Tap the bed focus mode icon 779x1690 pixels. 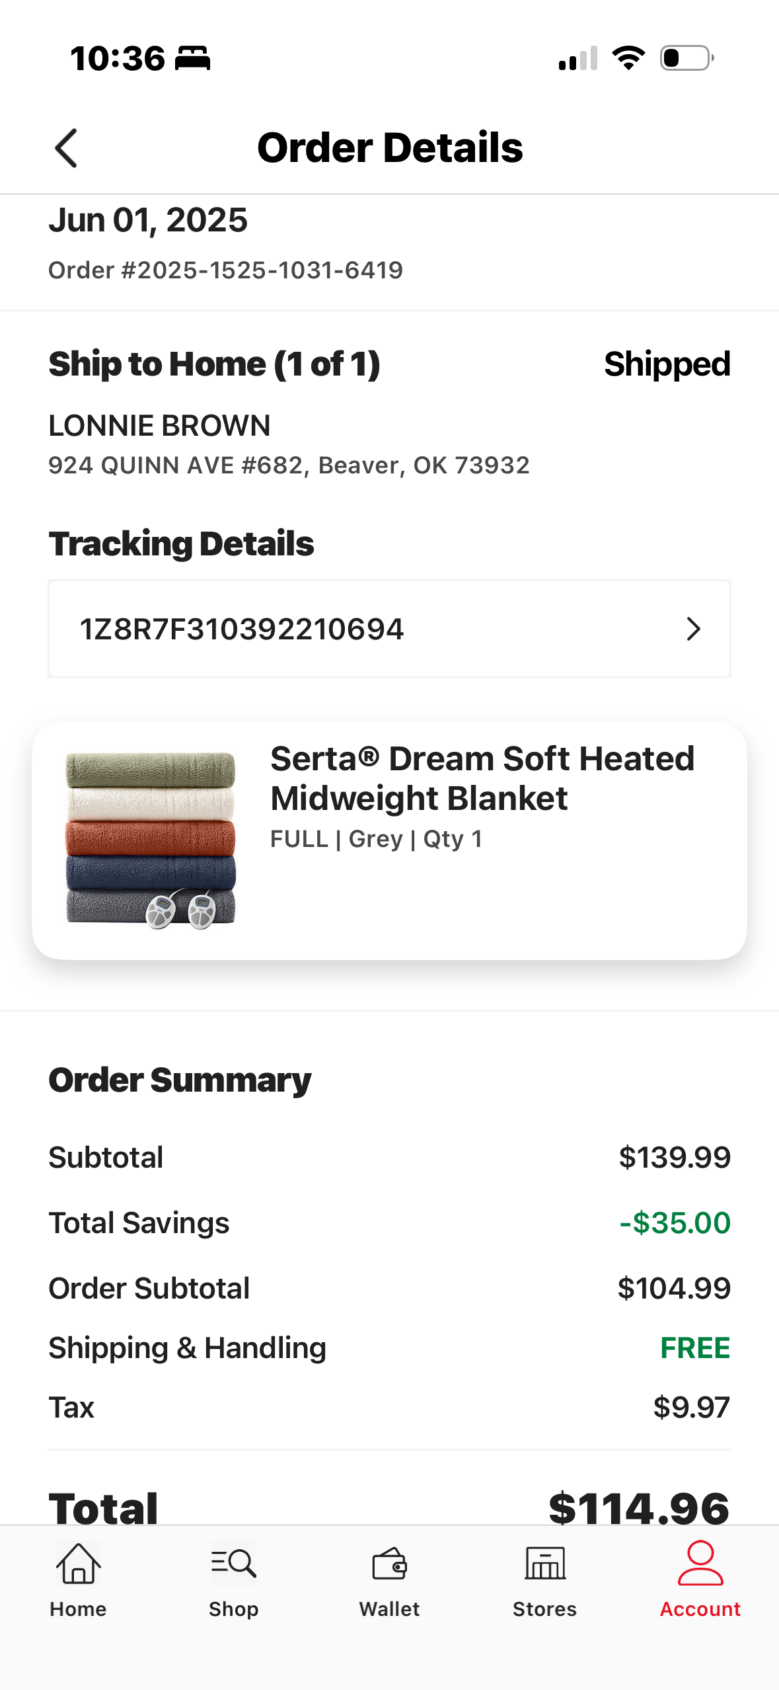pos(192,58)
